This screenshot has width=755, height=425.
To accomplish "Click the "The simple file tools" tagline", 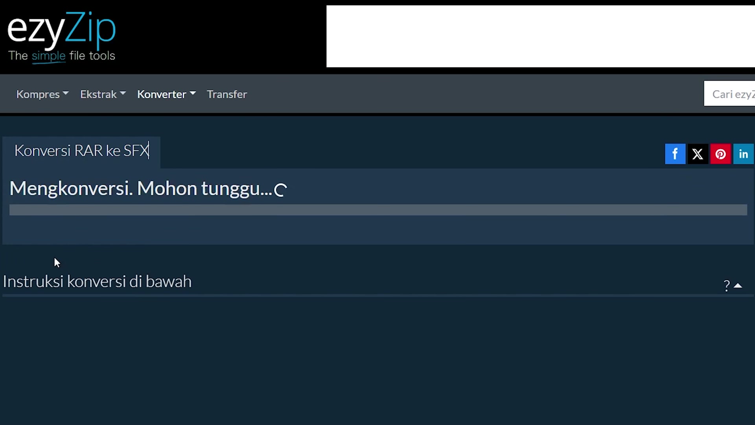I will (x=62, y=56).
